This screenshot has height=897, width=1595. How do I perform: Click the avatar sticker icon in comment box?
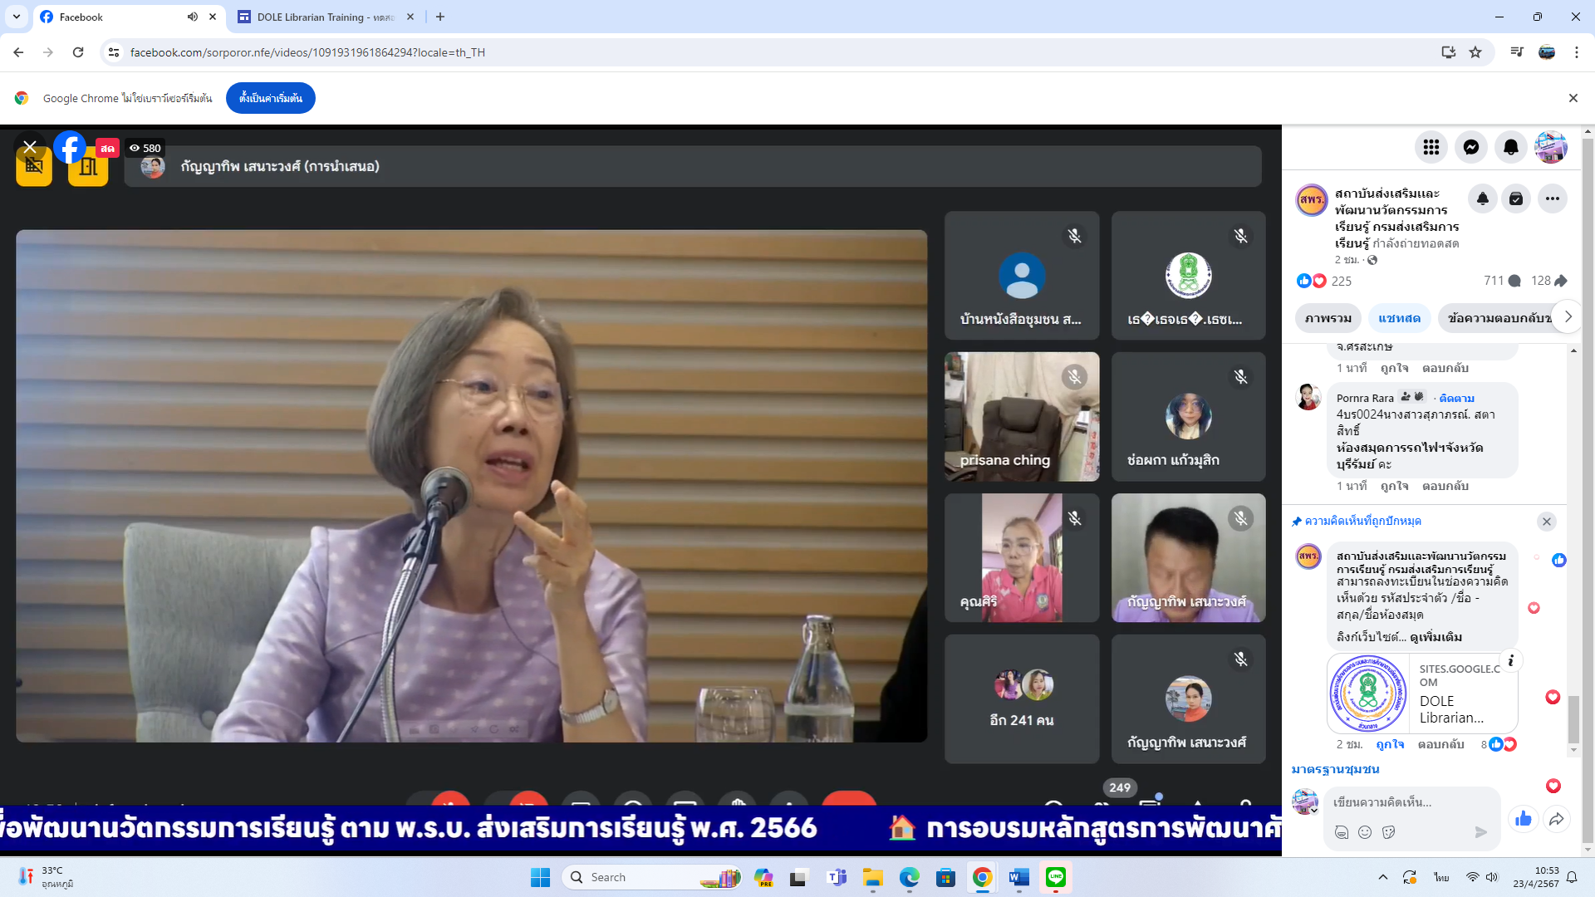point(1341,832)
